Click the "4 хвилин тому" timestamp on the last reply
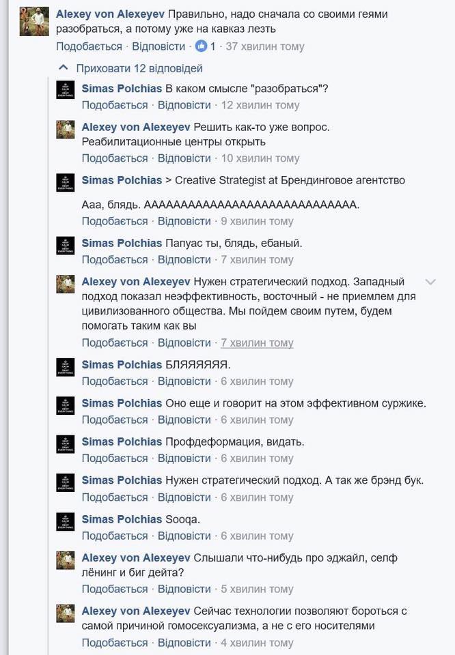This screenshot has height=655, width=455. coord(257,643)
